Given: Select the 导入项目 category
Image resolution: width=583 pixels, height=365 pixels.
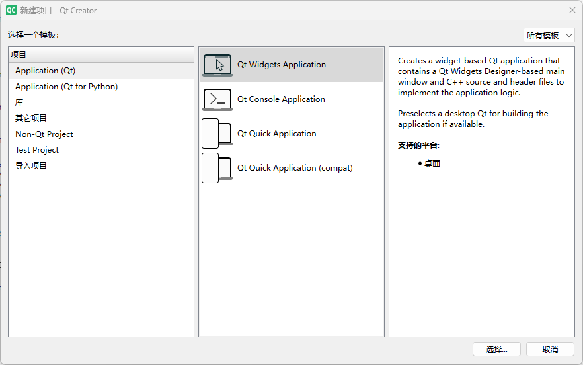Looking at the screenshot, I should pos(101,165).
